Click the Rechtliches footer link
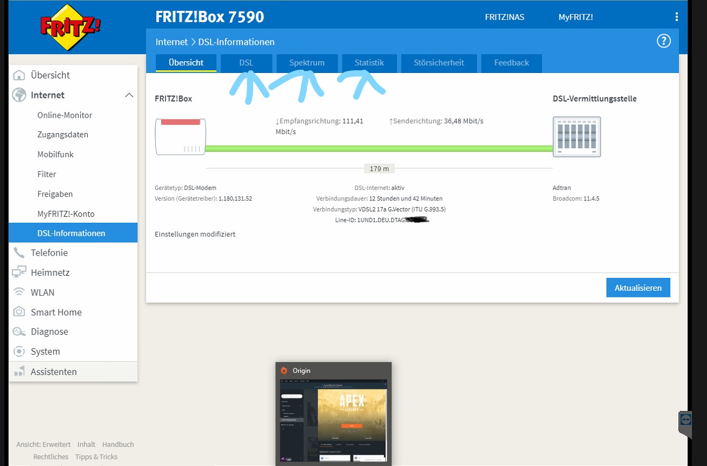Screen dimensions: 707x466 pyautogui.click(x=51, y=457)
